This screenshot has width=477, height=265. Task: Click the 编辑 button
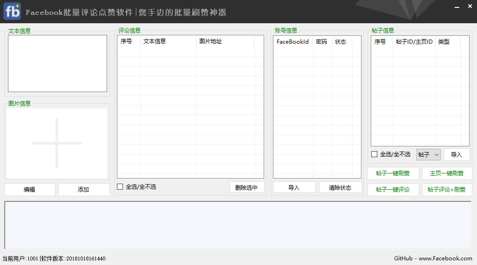click(30, 190)
